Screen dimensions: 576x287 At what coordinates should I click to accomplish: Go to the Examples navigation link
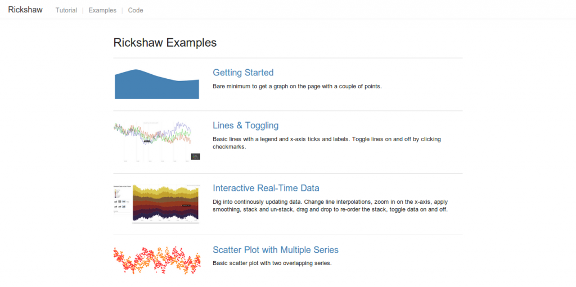[102, 10]
